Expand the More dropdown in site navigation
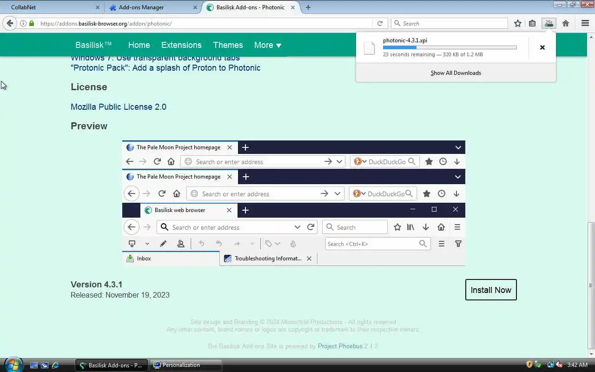Viewport: 595px width, 372px height. [x=268, y=45]
